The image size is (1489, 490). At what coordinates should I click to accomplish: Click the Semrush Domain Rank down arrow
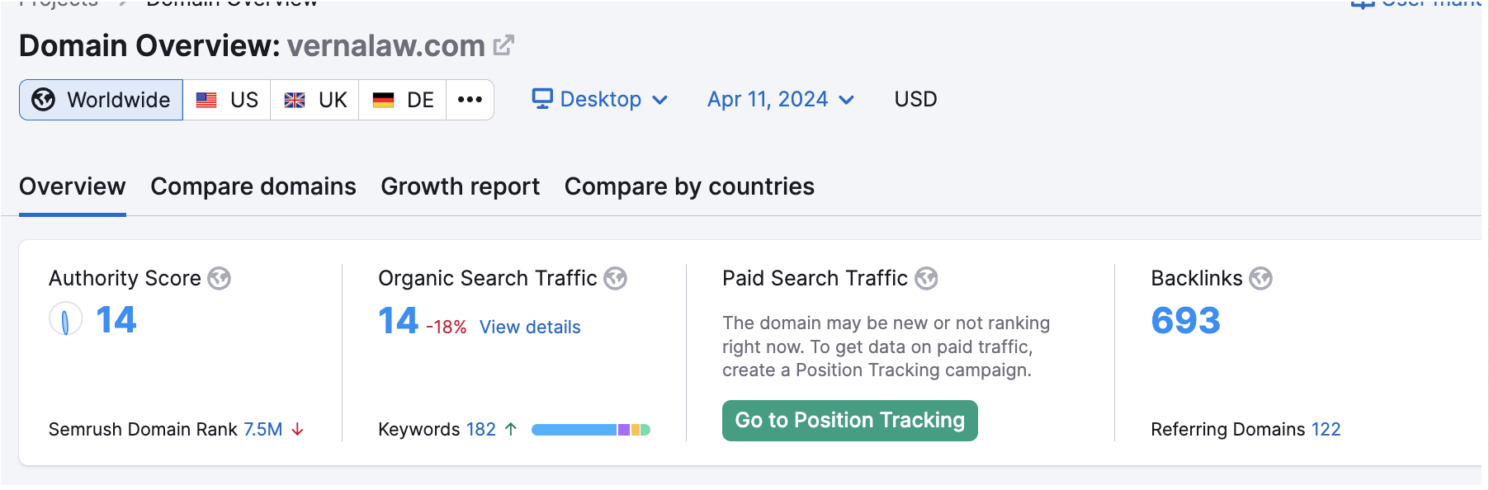(298, 429)
